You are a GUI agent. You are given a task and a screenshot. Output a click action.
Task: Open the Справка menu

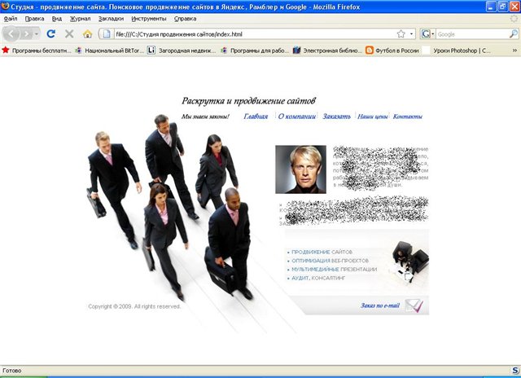pyautogui.click(x=185, y=19)
